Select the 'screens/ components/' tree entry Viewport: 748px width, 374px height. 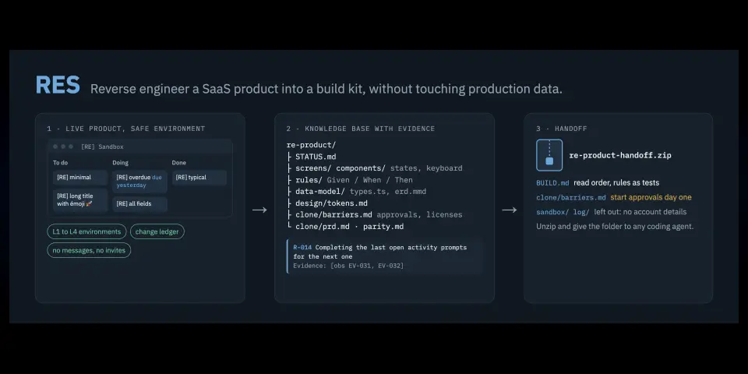[340, 168]
